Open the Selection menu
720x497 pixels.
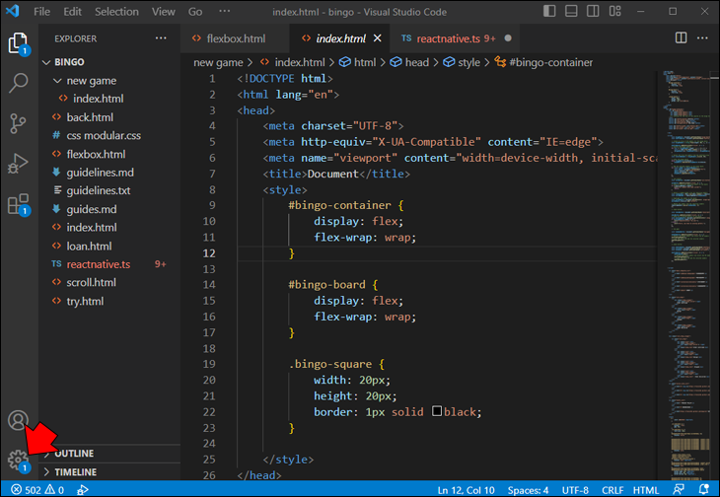(116, 12)
